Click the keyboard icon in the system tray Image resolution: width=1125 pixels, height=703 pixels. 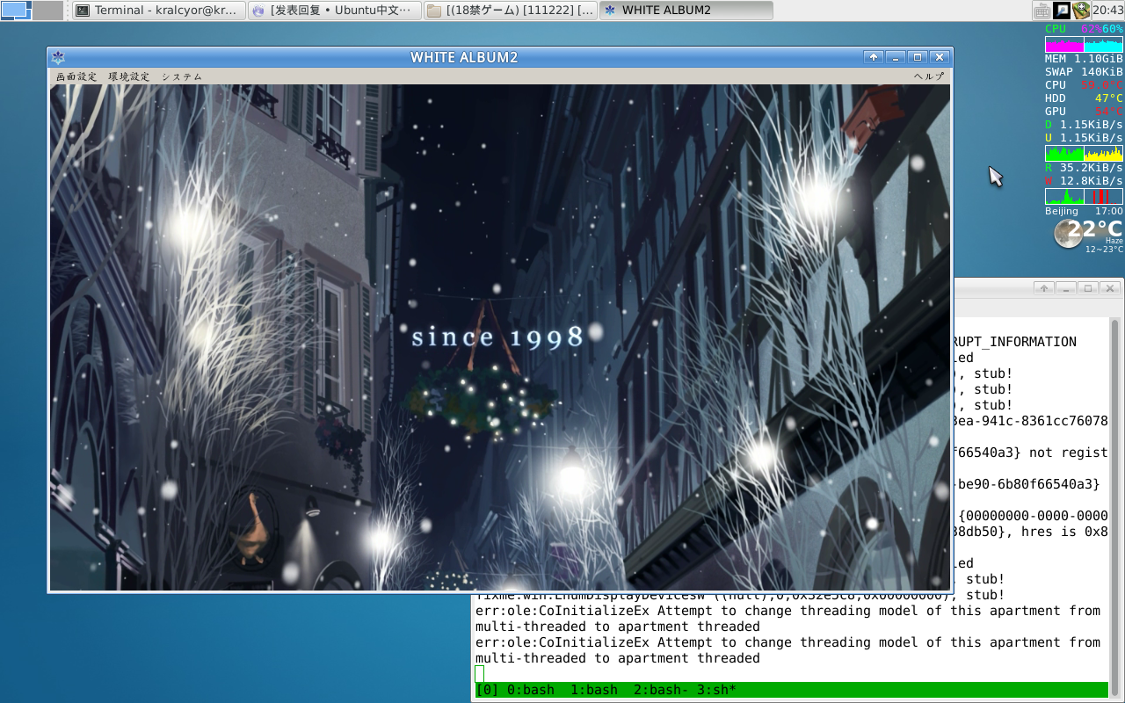(1042, 11)
